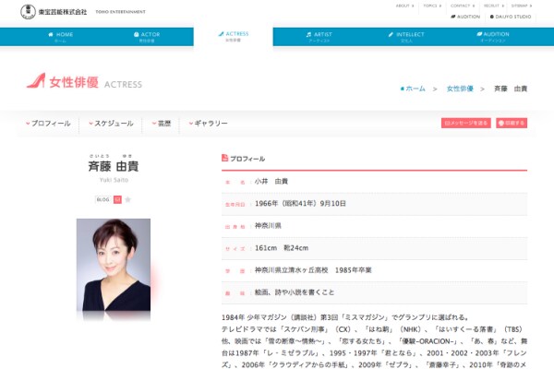The height and width of the screenshot is (369, 554).
Task: Click the red high heel icon
Action: point(36,80)
